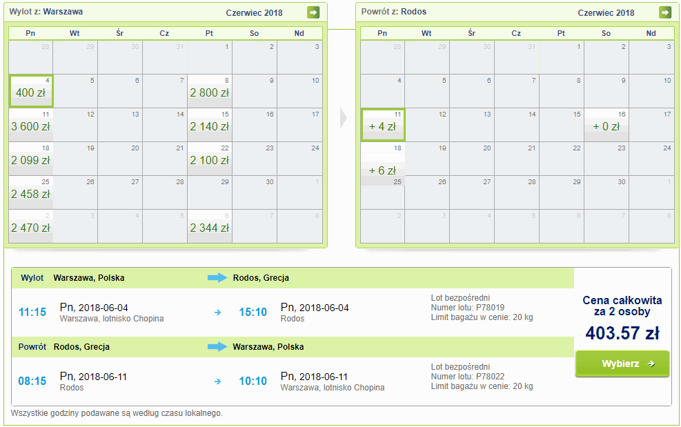Pick departure June 11 priced 3 600 zł

coord(31,126)
